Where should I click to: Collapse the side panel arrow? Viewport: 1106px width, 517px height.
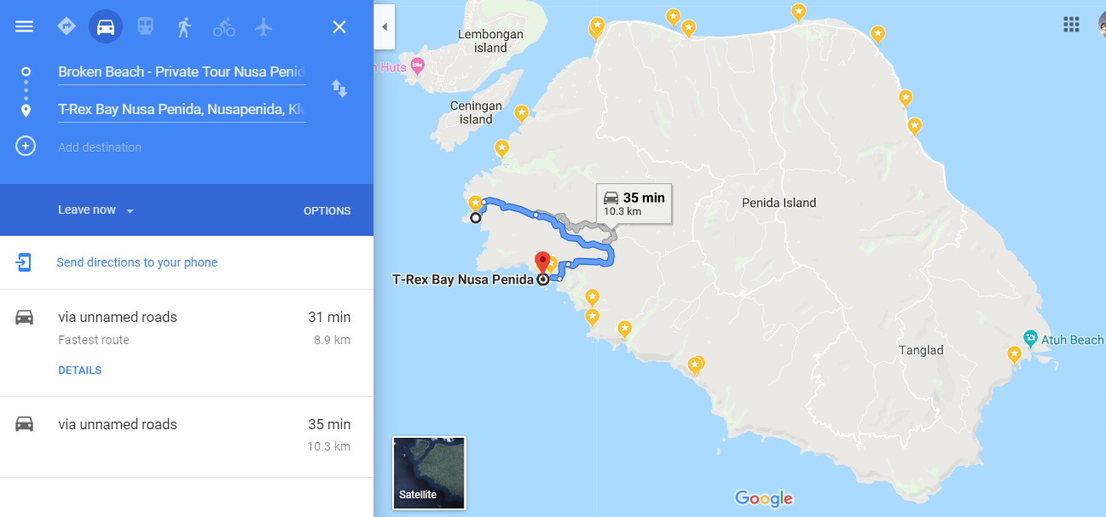[x=384, y=27]
